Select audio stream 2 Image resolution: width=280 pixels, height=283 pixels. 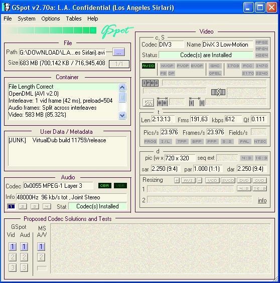(23, 206)
